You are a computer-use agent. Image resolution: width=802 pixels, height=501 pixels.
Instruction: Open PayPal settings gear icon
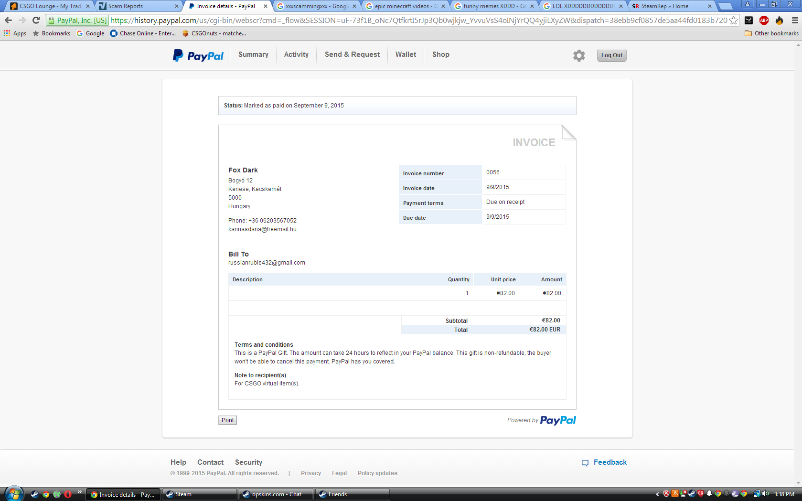[x=579, y=55]
